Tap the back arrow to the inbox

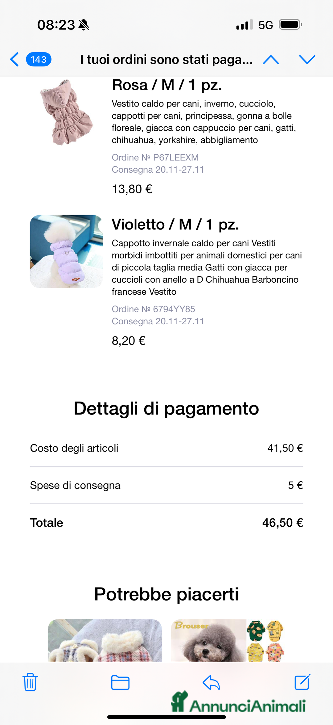[x=14, y=59]
